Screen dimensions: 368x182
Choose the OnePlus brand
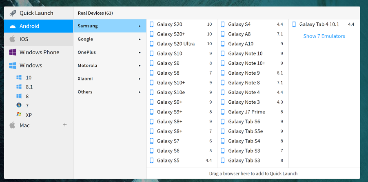point(110,52)
